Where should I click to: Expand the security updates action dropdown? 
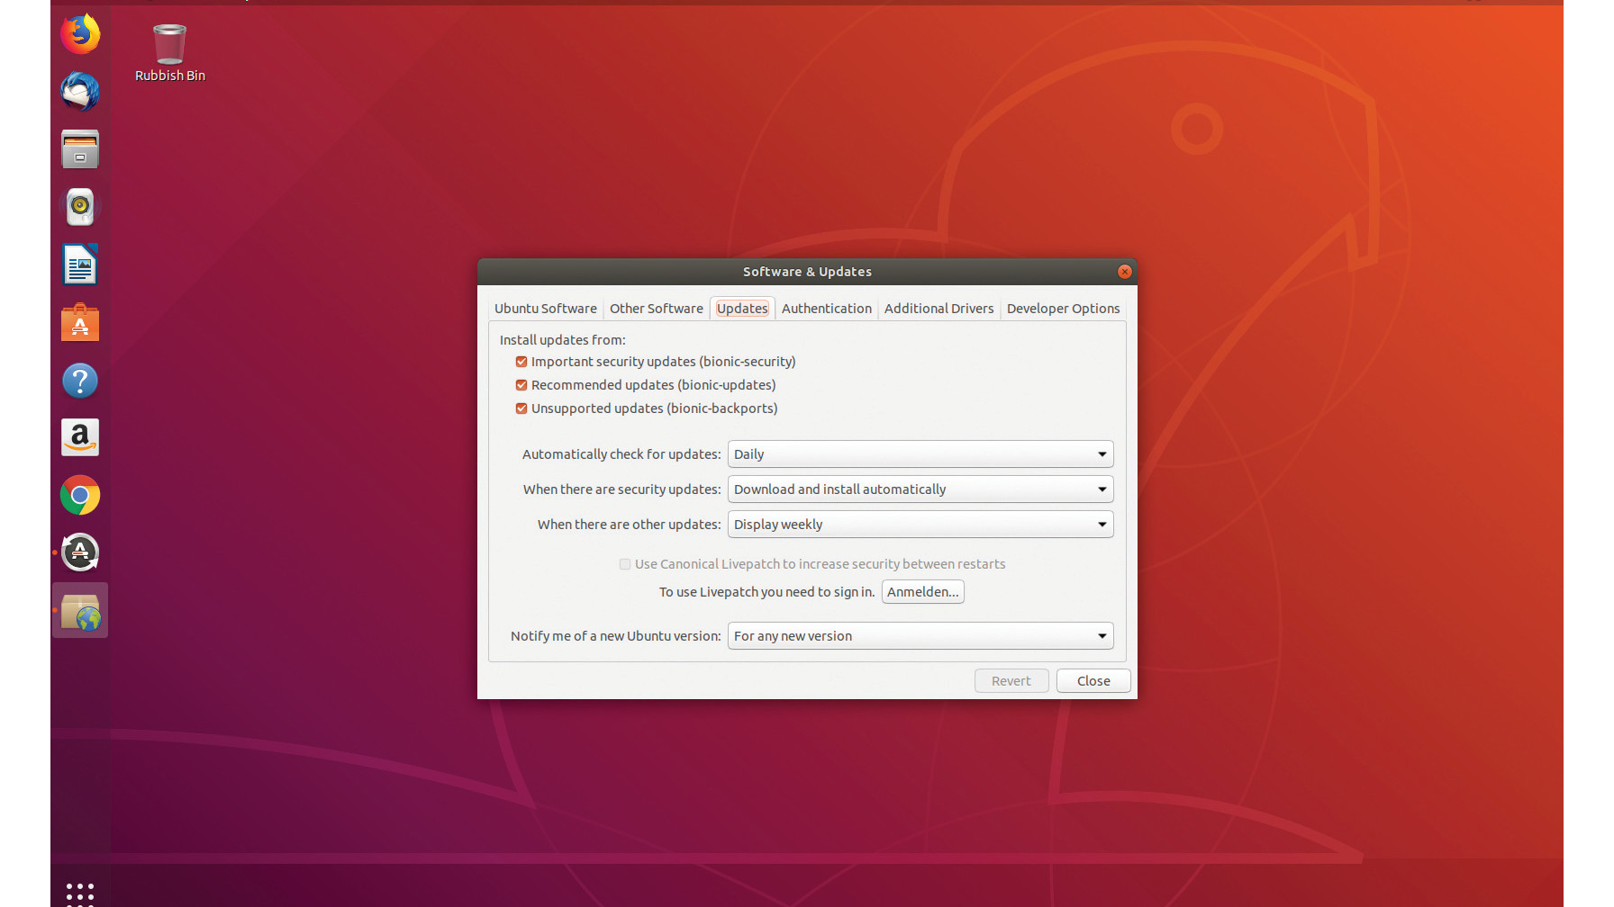coord(920,489)
